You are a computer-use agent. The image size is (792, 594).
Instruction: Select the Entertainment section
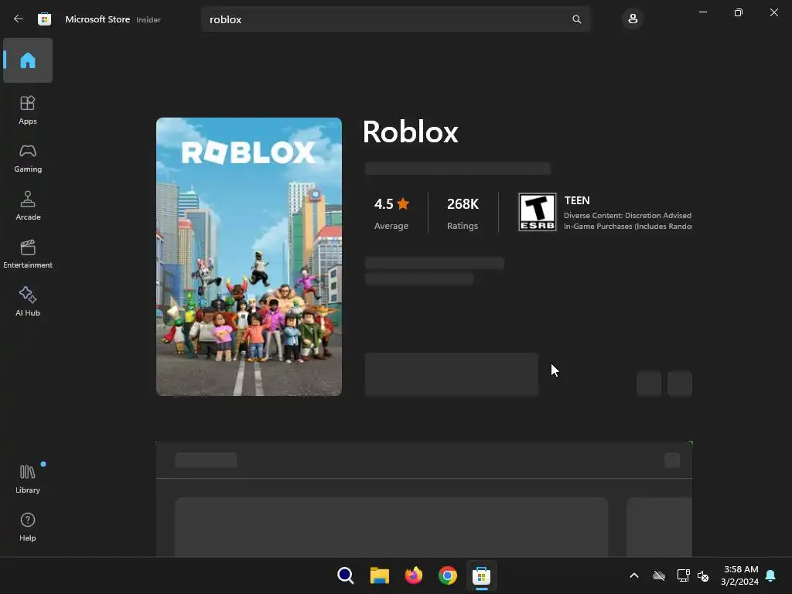pyautogui.click(x=28, y=254)
